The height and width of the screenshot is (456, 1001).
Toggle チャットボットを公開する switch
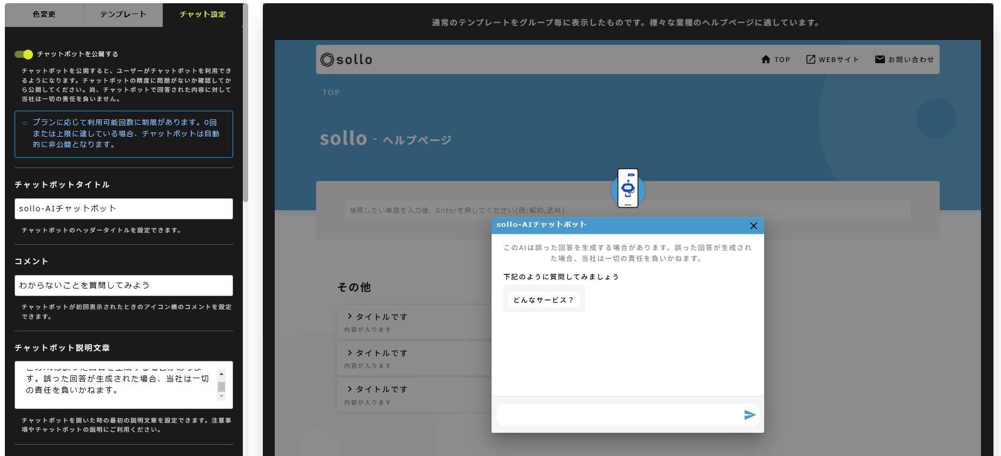(x=24, y=54)
